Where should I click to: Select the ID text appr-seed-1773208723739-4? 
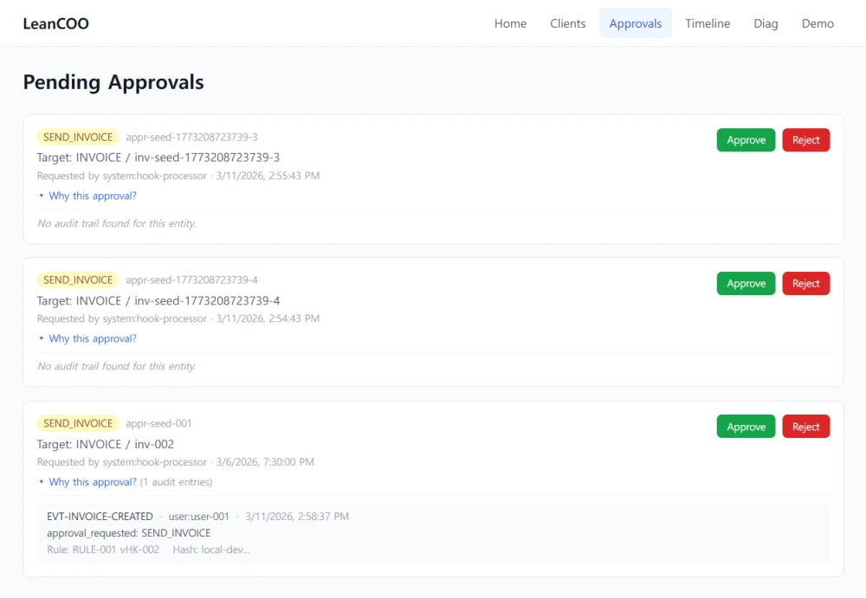191,280
